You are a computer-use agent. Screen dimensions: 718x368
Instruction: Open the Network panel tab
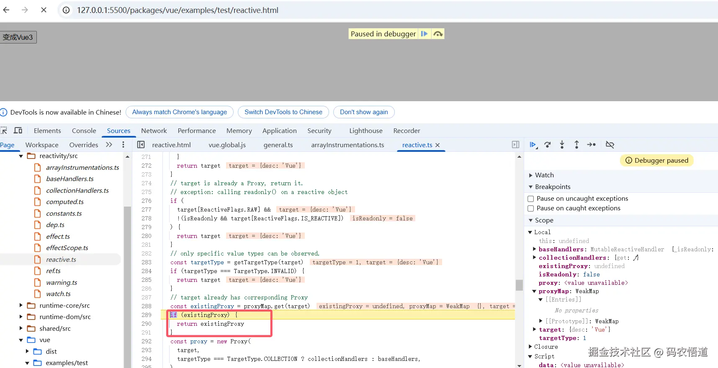coord(154,131)
